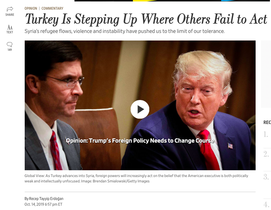Open recommended article number 2
This screenshot has height=210, width=271.
tap(266, 154)
